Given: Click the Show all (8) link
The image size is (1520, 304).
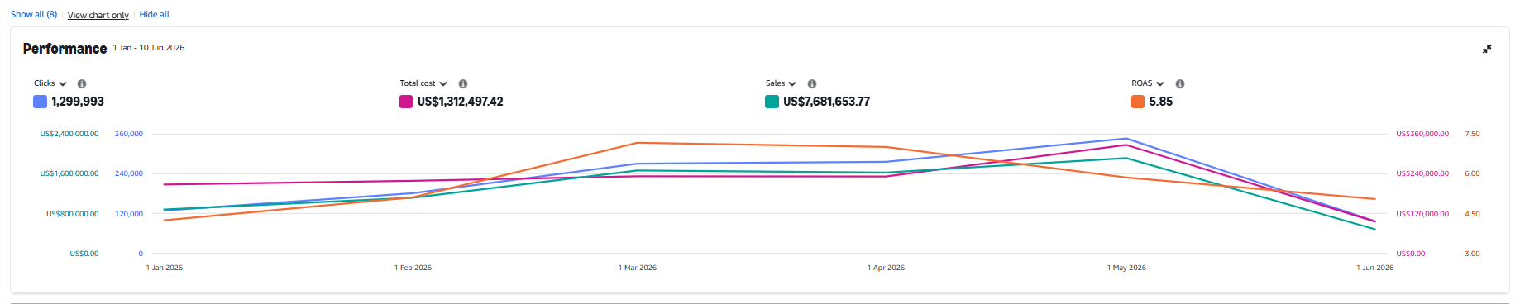Looking at the screenshot, I should (34, 15).
